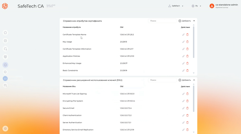This screenshot has width=241, height=134.
Task: Open the Ру language dropdown
Action: coord(196,6)
